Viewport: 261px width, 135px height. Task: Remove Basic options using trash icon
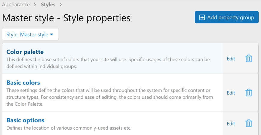248,123
